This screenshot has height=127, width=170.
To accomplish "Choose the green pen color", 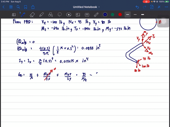I will pyautogui.click(x=113, y=14).
